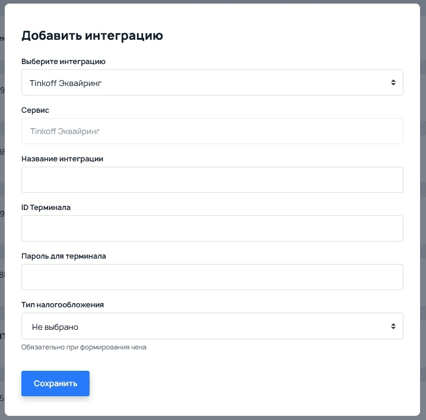Click the selected Tinkoff Эквайринг value in the top select

pos(66,84)
